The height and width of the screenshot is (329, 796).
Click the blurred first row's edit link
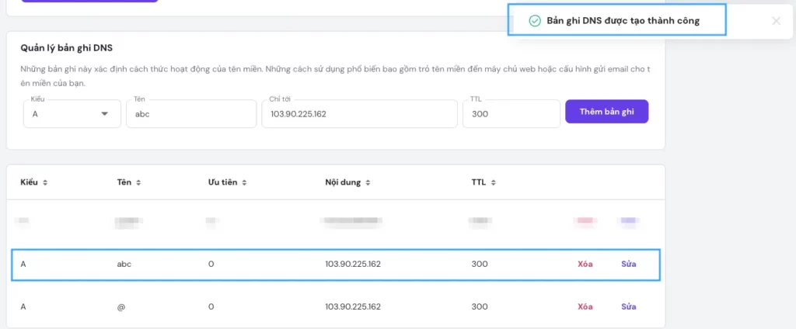tap(628, 222)
